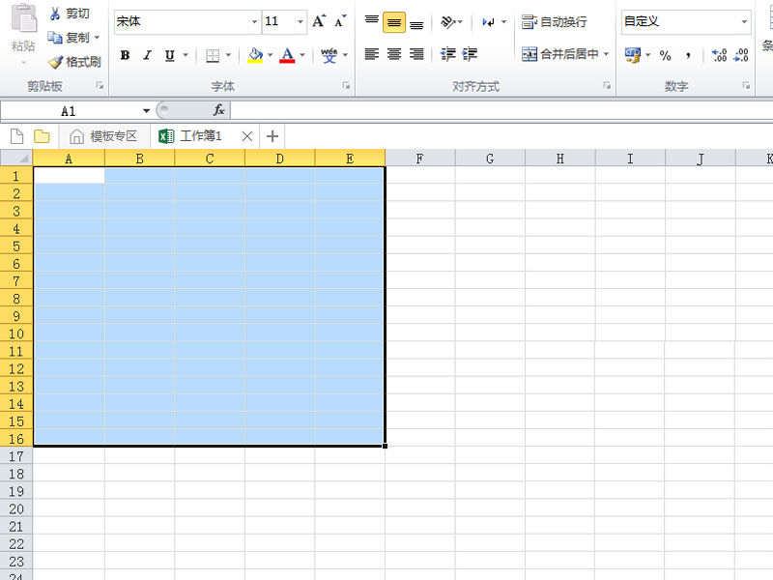
Task: Switch to the 模板专区 tab
Action: [104, 136]
